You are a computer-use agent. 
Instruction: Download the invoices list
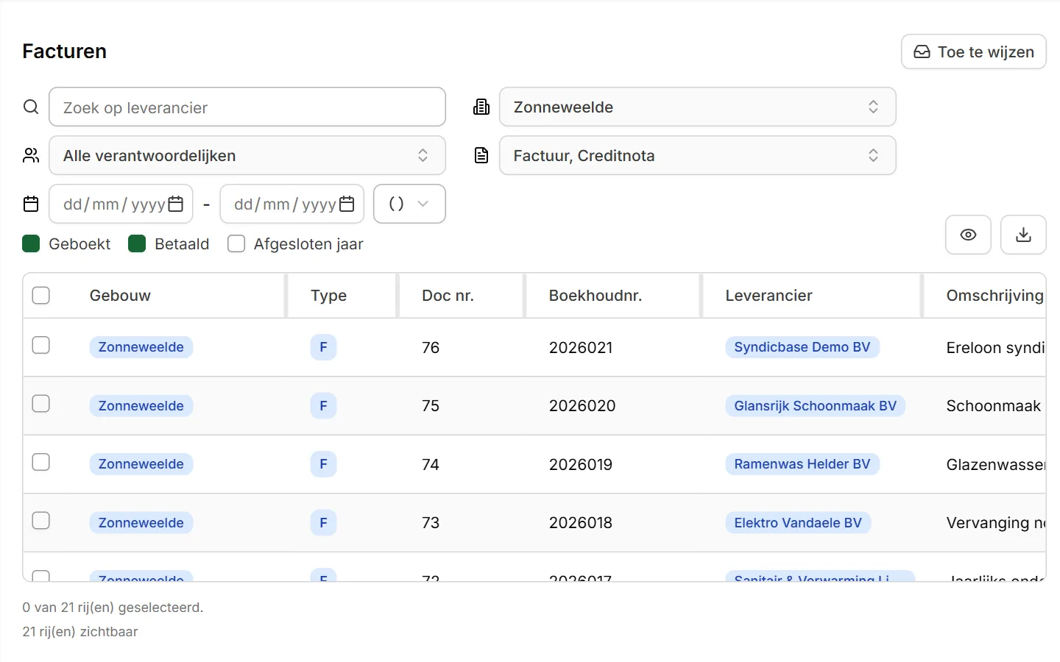click(1023, 235)
